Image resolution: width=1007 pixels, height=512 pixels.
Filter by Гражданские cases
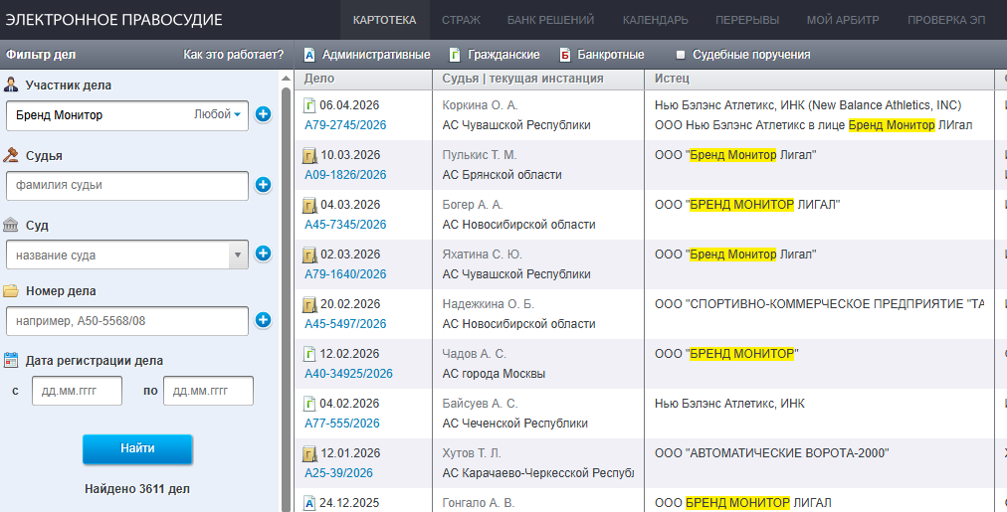coord(495,55)
